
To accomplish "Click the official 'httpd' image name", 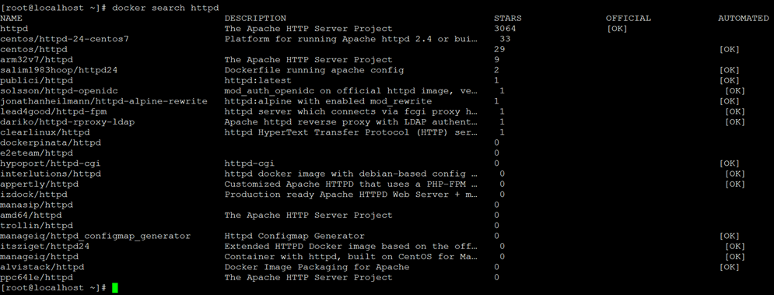I will click(x=14, y=29).
